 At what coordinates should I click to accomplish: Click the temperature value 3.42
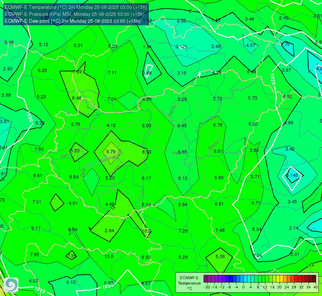point(290,149)
